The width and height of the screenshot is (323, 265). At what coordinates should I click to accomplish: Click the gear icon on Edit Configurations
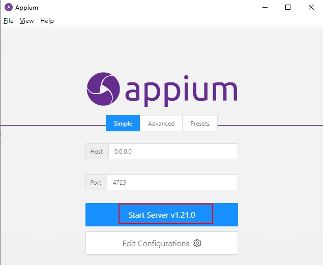point(197,243)
